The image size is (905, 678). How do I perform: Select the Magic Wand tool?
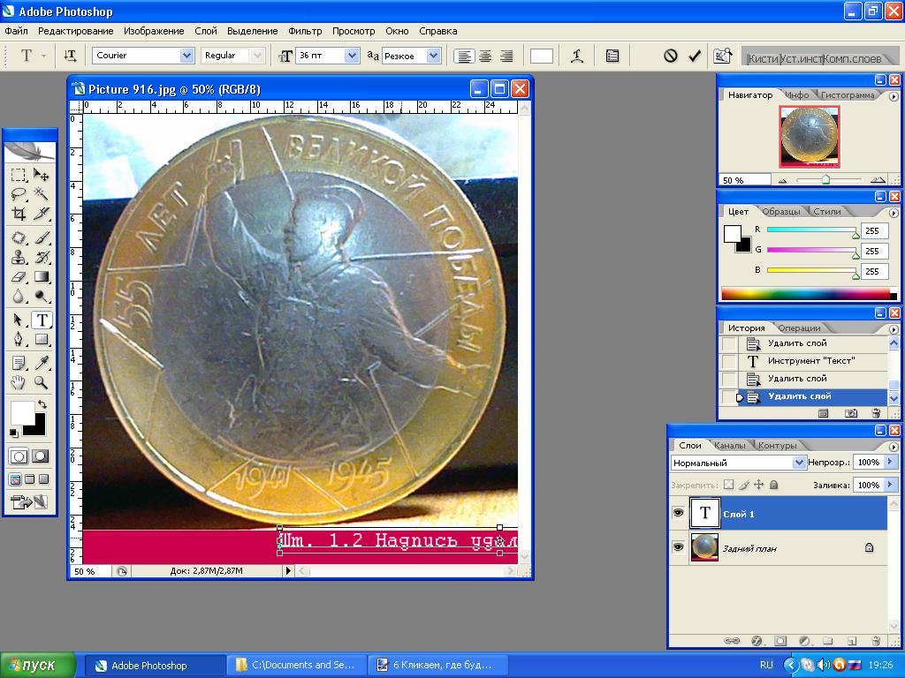coord(41,194)
